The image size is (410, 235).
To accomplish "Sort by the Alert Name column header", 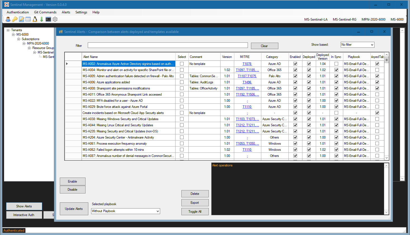I will point(129,57).
